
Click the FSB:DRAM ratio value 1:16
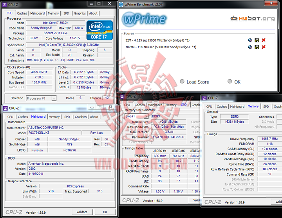(x=269, y=144)
